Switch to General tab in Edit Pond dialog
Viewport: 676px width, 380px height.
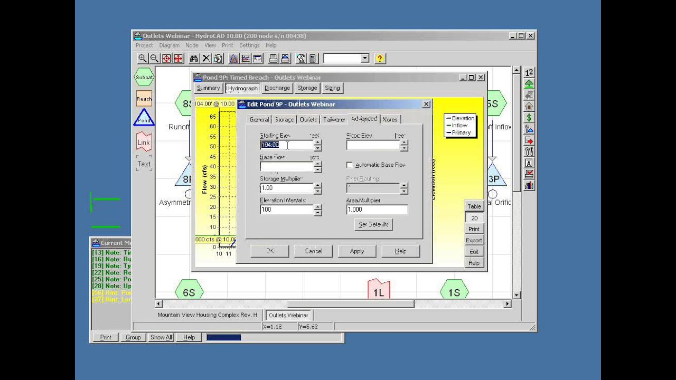pyautogui.click(x=259, y=120)
